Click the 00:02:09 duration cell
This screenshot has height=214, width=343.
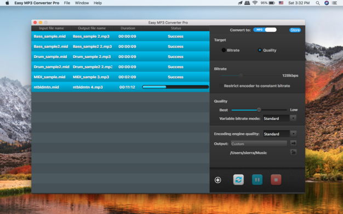tap(127, 77)
